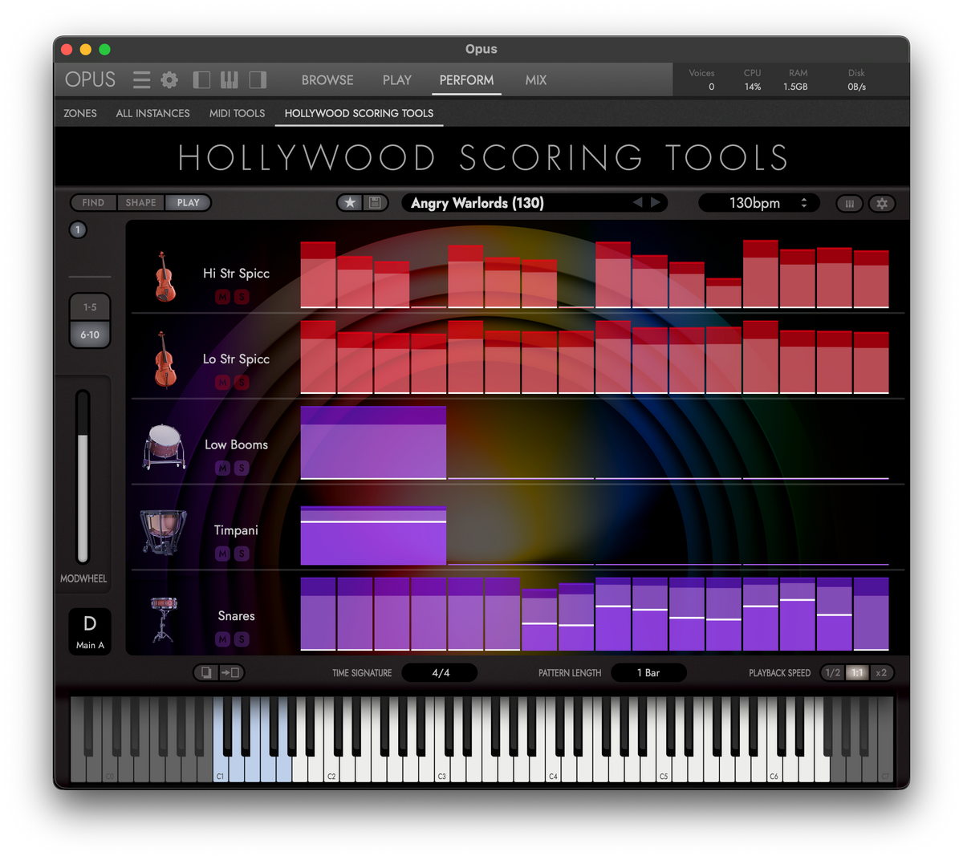Switch to FIND mode
This screenshot has width=963, height=860.
93,203
